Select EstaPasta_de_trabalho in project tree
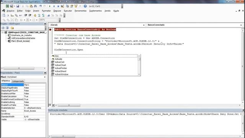The width and height of the screenshot is (245, 138). tap(21, 35)
